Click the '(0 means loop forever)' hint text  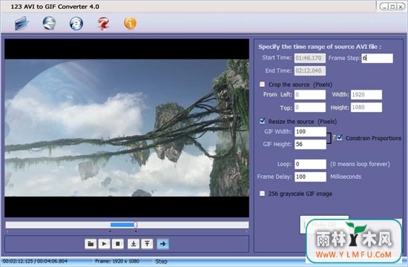pyautogui.click(x=360, y=164)
